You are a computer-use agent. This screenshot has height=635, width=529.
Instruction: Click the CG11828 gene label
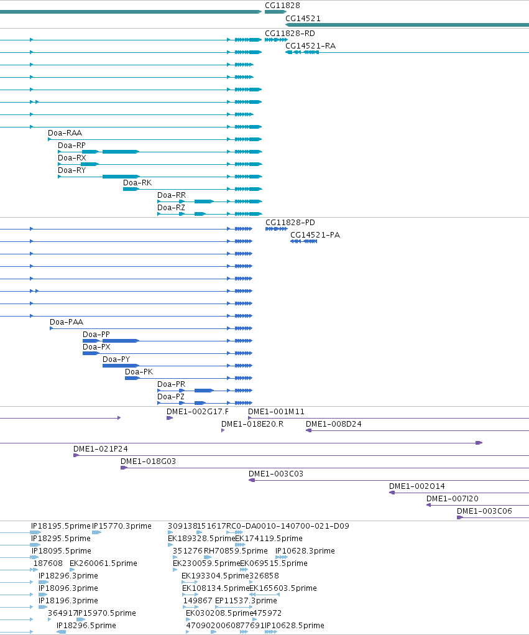click(282, 5)
